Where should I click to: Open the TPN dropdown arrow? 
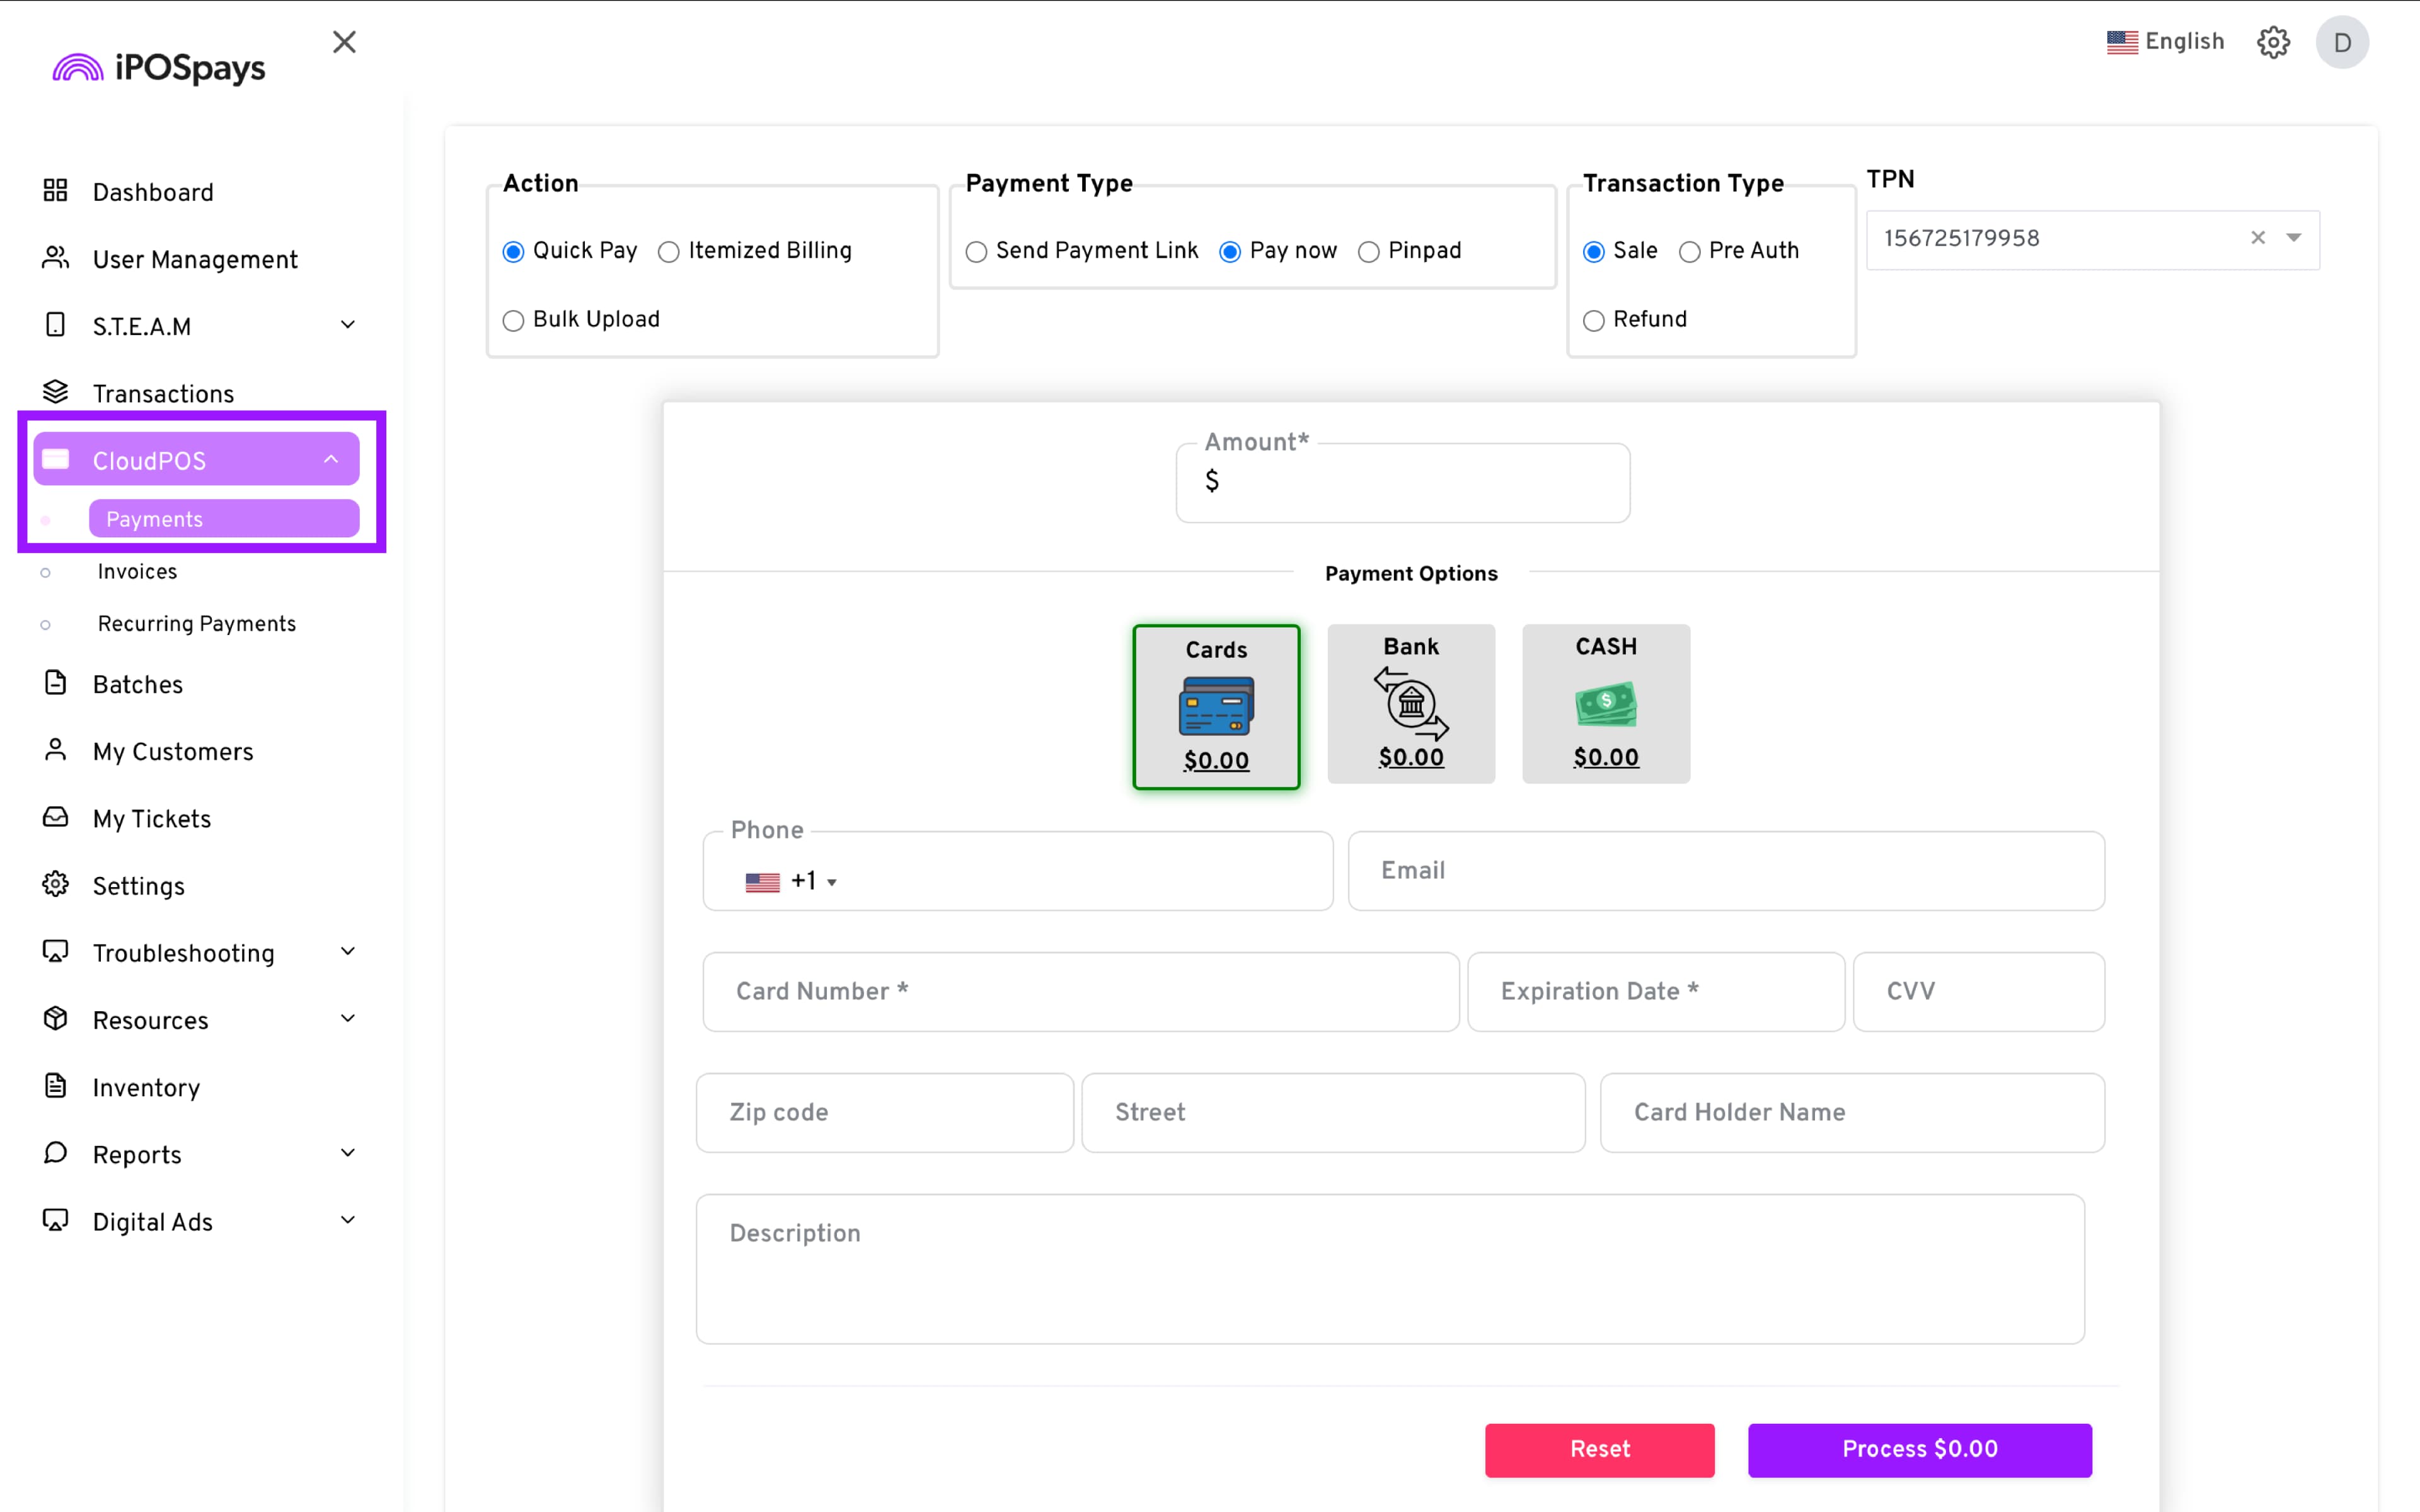point(2293,238)
